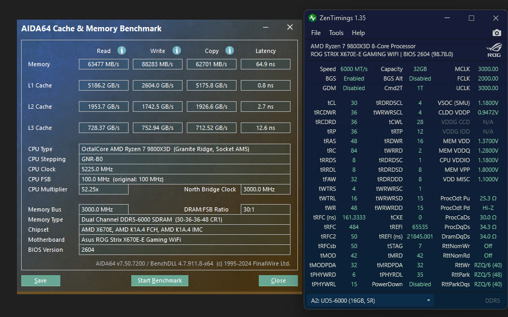The width and height of the screenshot is (508, 317).
Task: Click the RttPark value RZQ/5 (48)
Action: point(488,275)
